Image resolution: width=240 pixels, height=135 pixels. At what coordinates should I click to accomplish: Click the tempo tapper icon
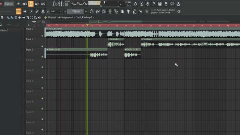[x=134, y=11]
